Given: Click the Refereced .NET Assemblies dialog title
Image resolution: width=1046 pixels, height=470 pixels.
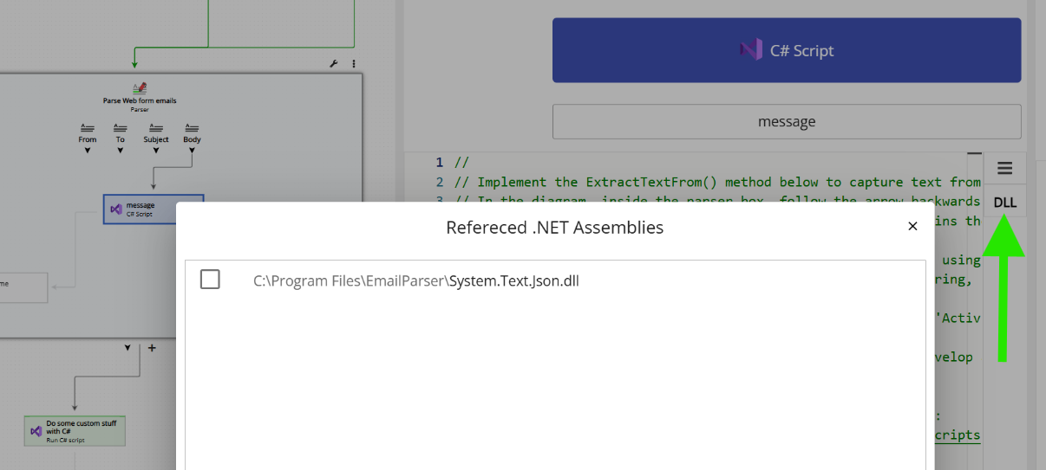Looking at the screenshot, I should click(x=555, y=228).
